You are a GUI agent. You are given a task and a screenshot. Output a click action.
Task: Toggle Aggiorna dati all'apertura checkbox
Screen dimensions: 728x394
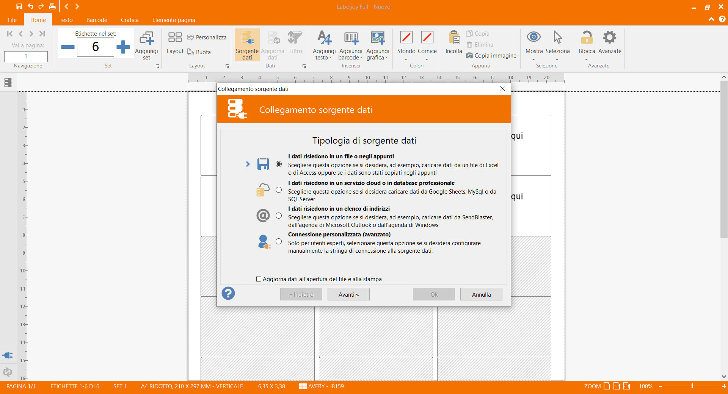click(259, 279)
